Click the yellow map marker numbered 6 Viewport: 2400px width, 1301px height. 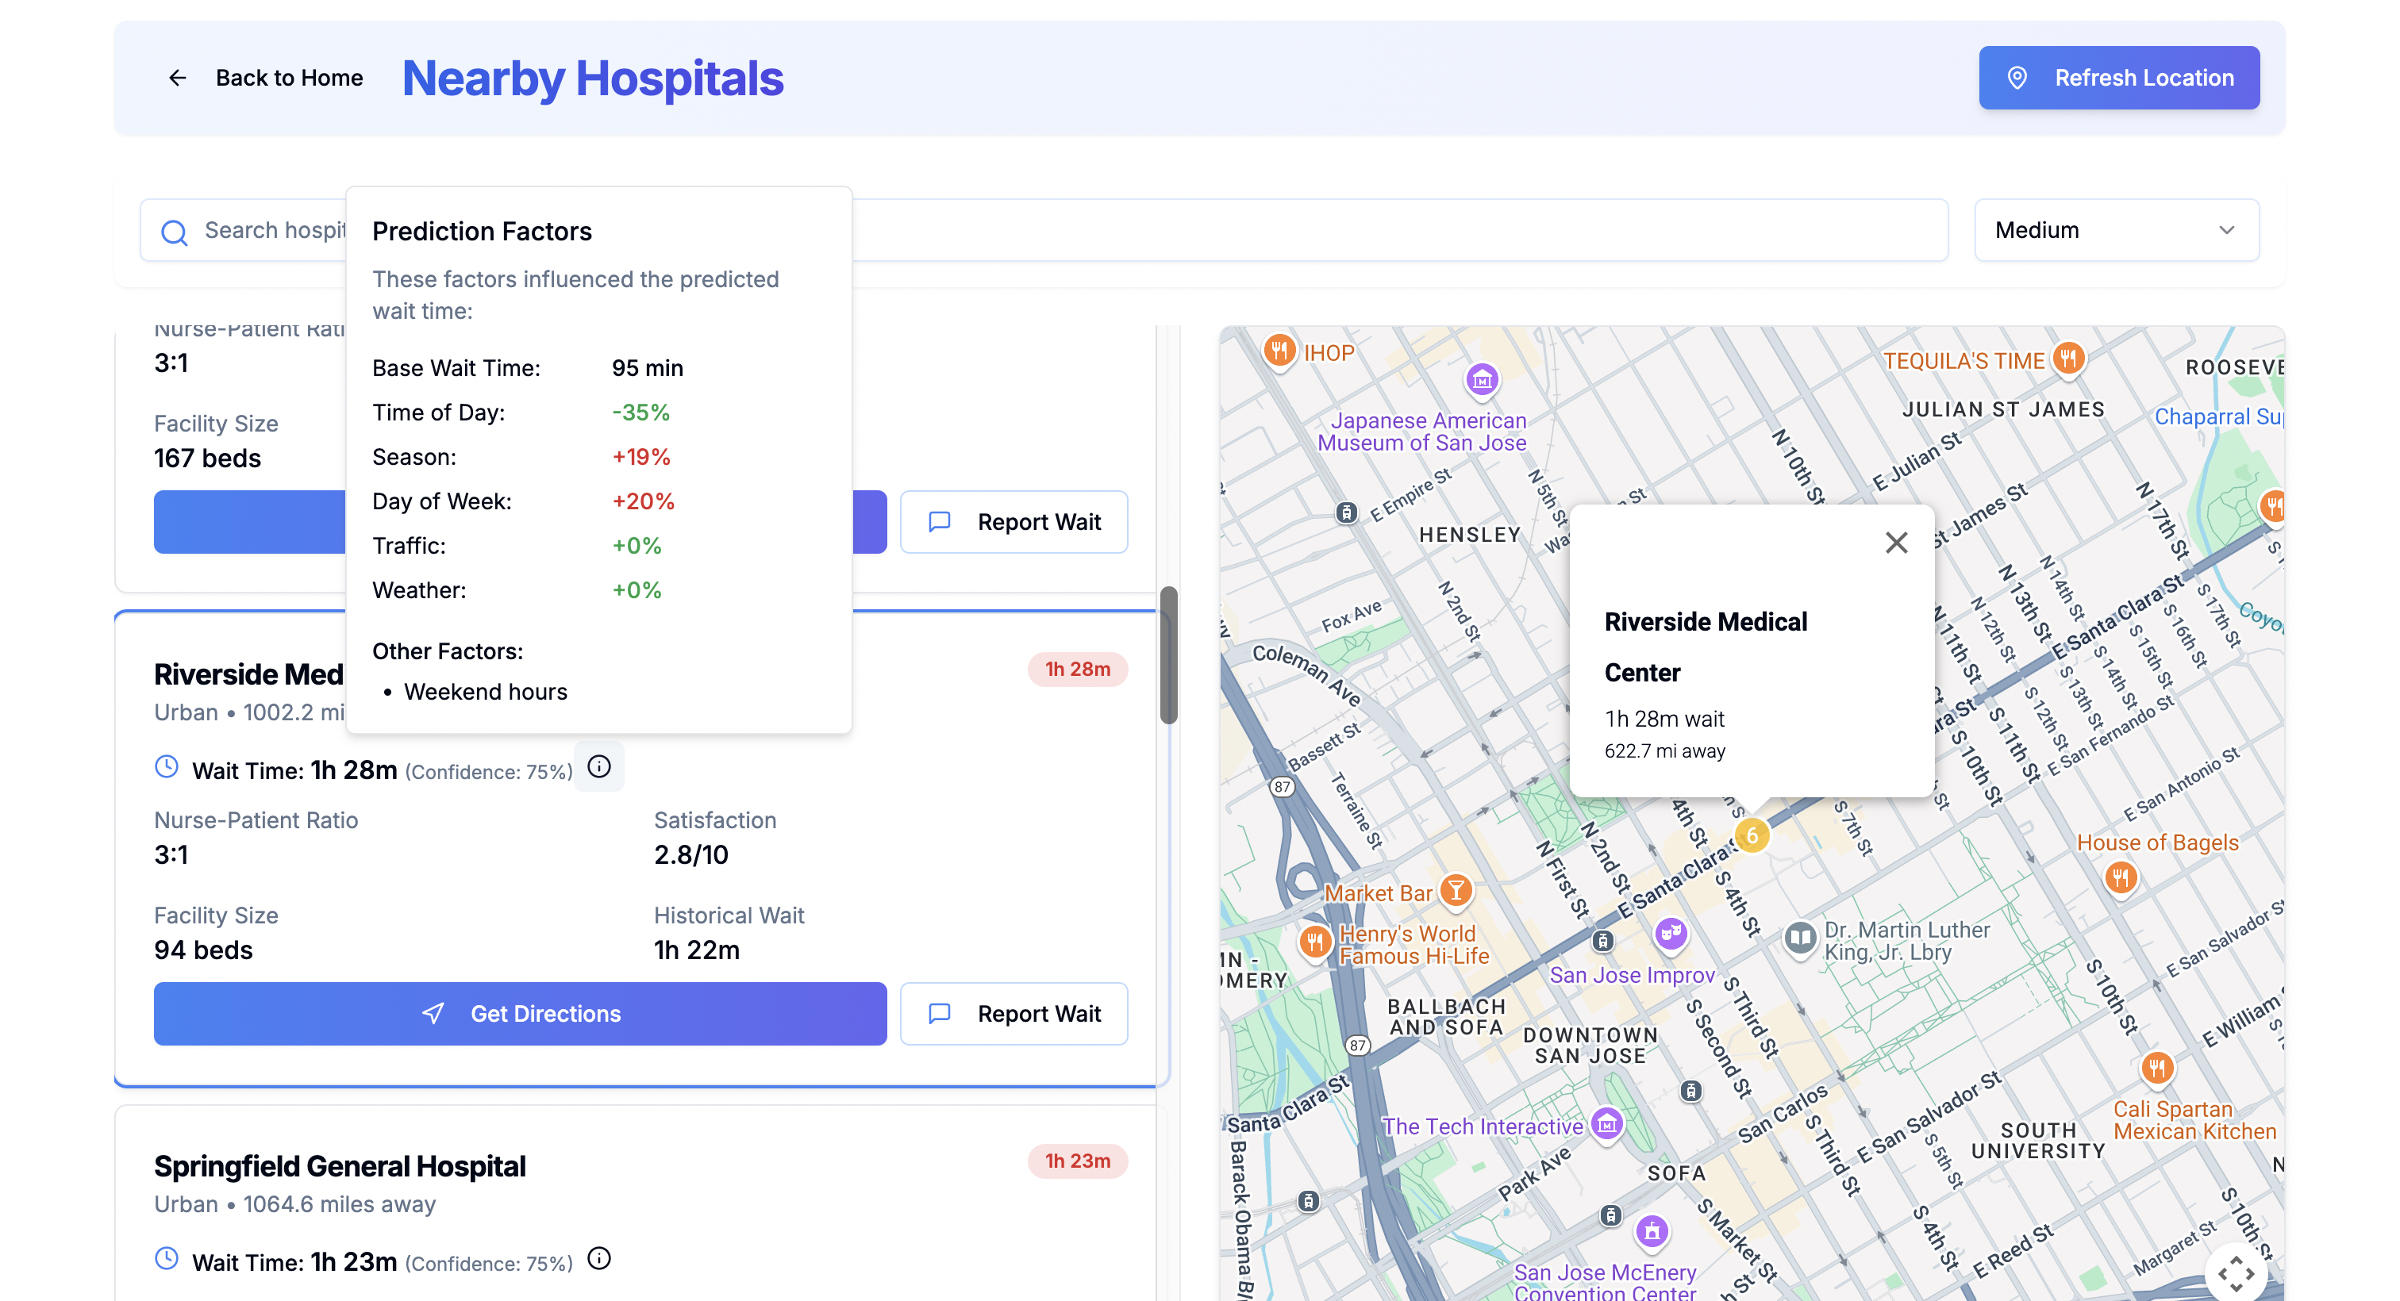coord(1752,835)
